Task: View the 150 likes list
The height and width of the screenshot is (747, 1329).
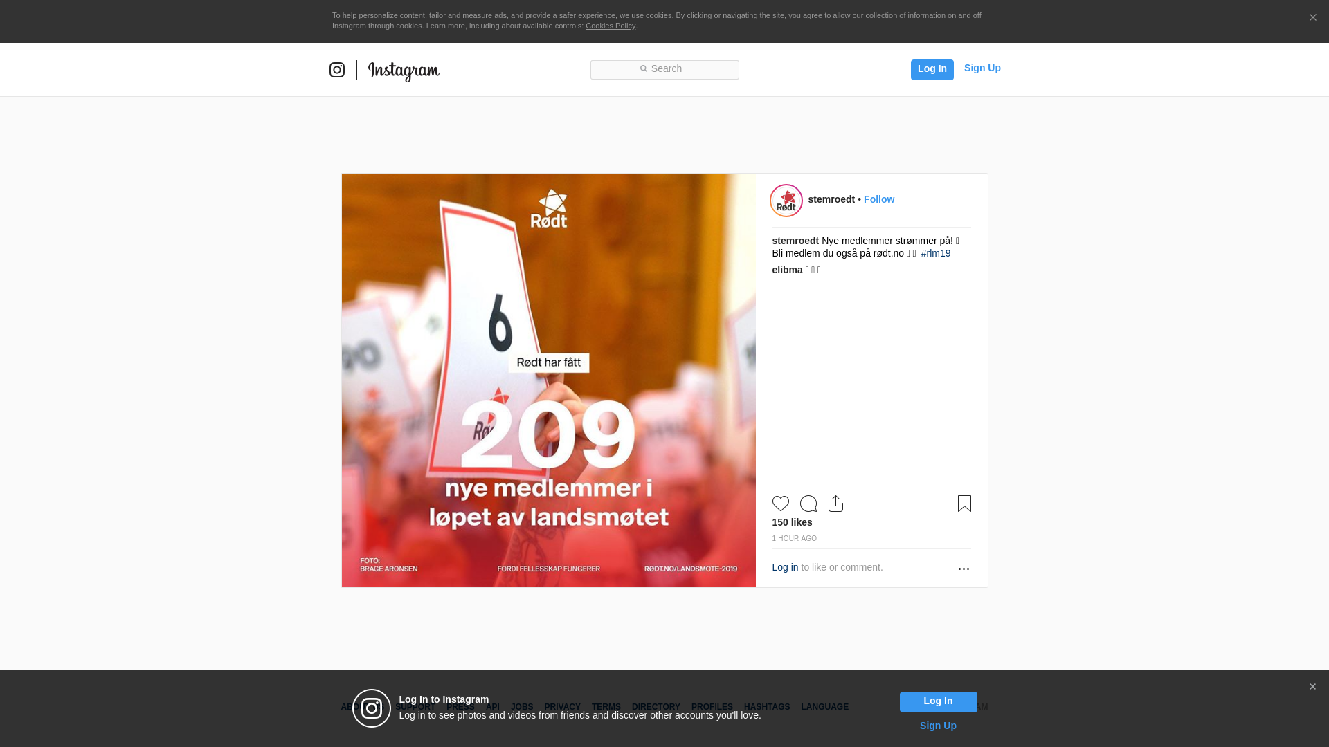Action: point(792,522)
